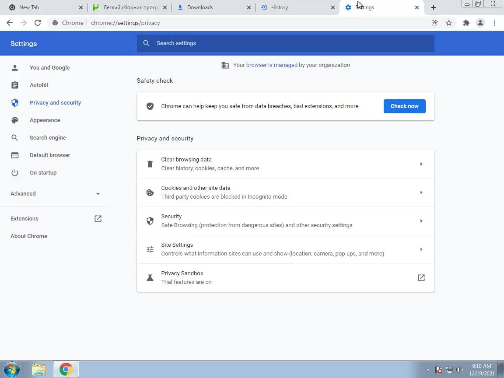Click the trash icon in Clear browsing data
504x378 pixels.
point(150,164)
